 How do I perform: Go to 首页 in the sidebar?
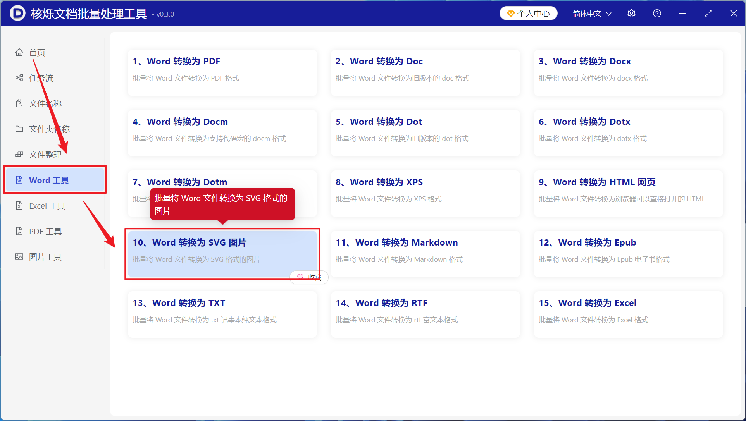[54, 52]
